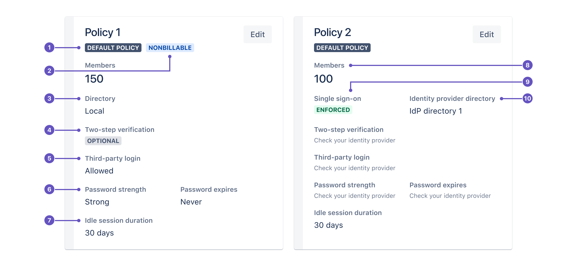Click annotation marker number 1
The height and width of the screenshot is (266, 577).
(x=49, y=48)
